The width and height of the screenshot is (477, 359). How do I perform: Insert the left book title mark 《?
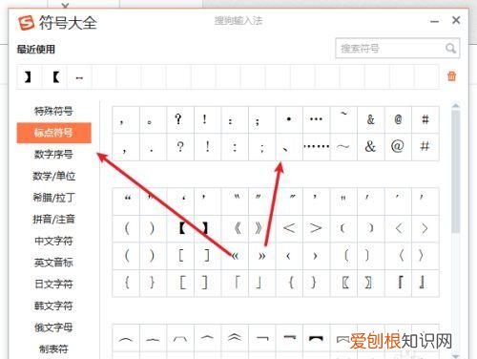pyautogui.click(x=235, y=228)
